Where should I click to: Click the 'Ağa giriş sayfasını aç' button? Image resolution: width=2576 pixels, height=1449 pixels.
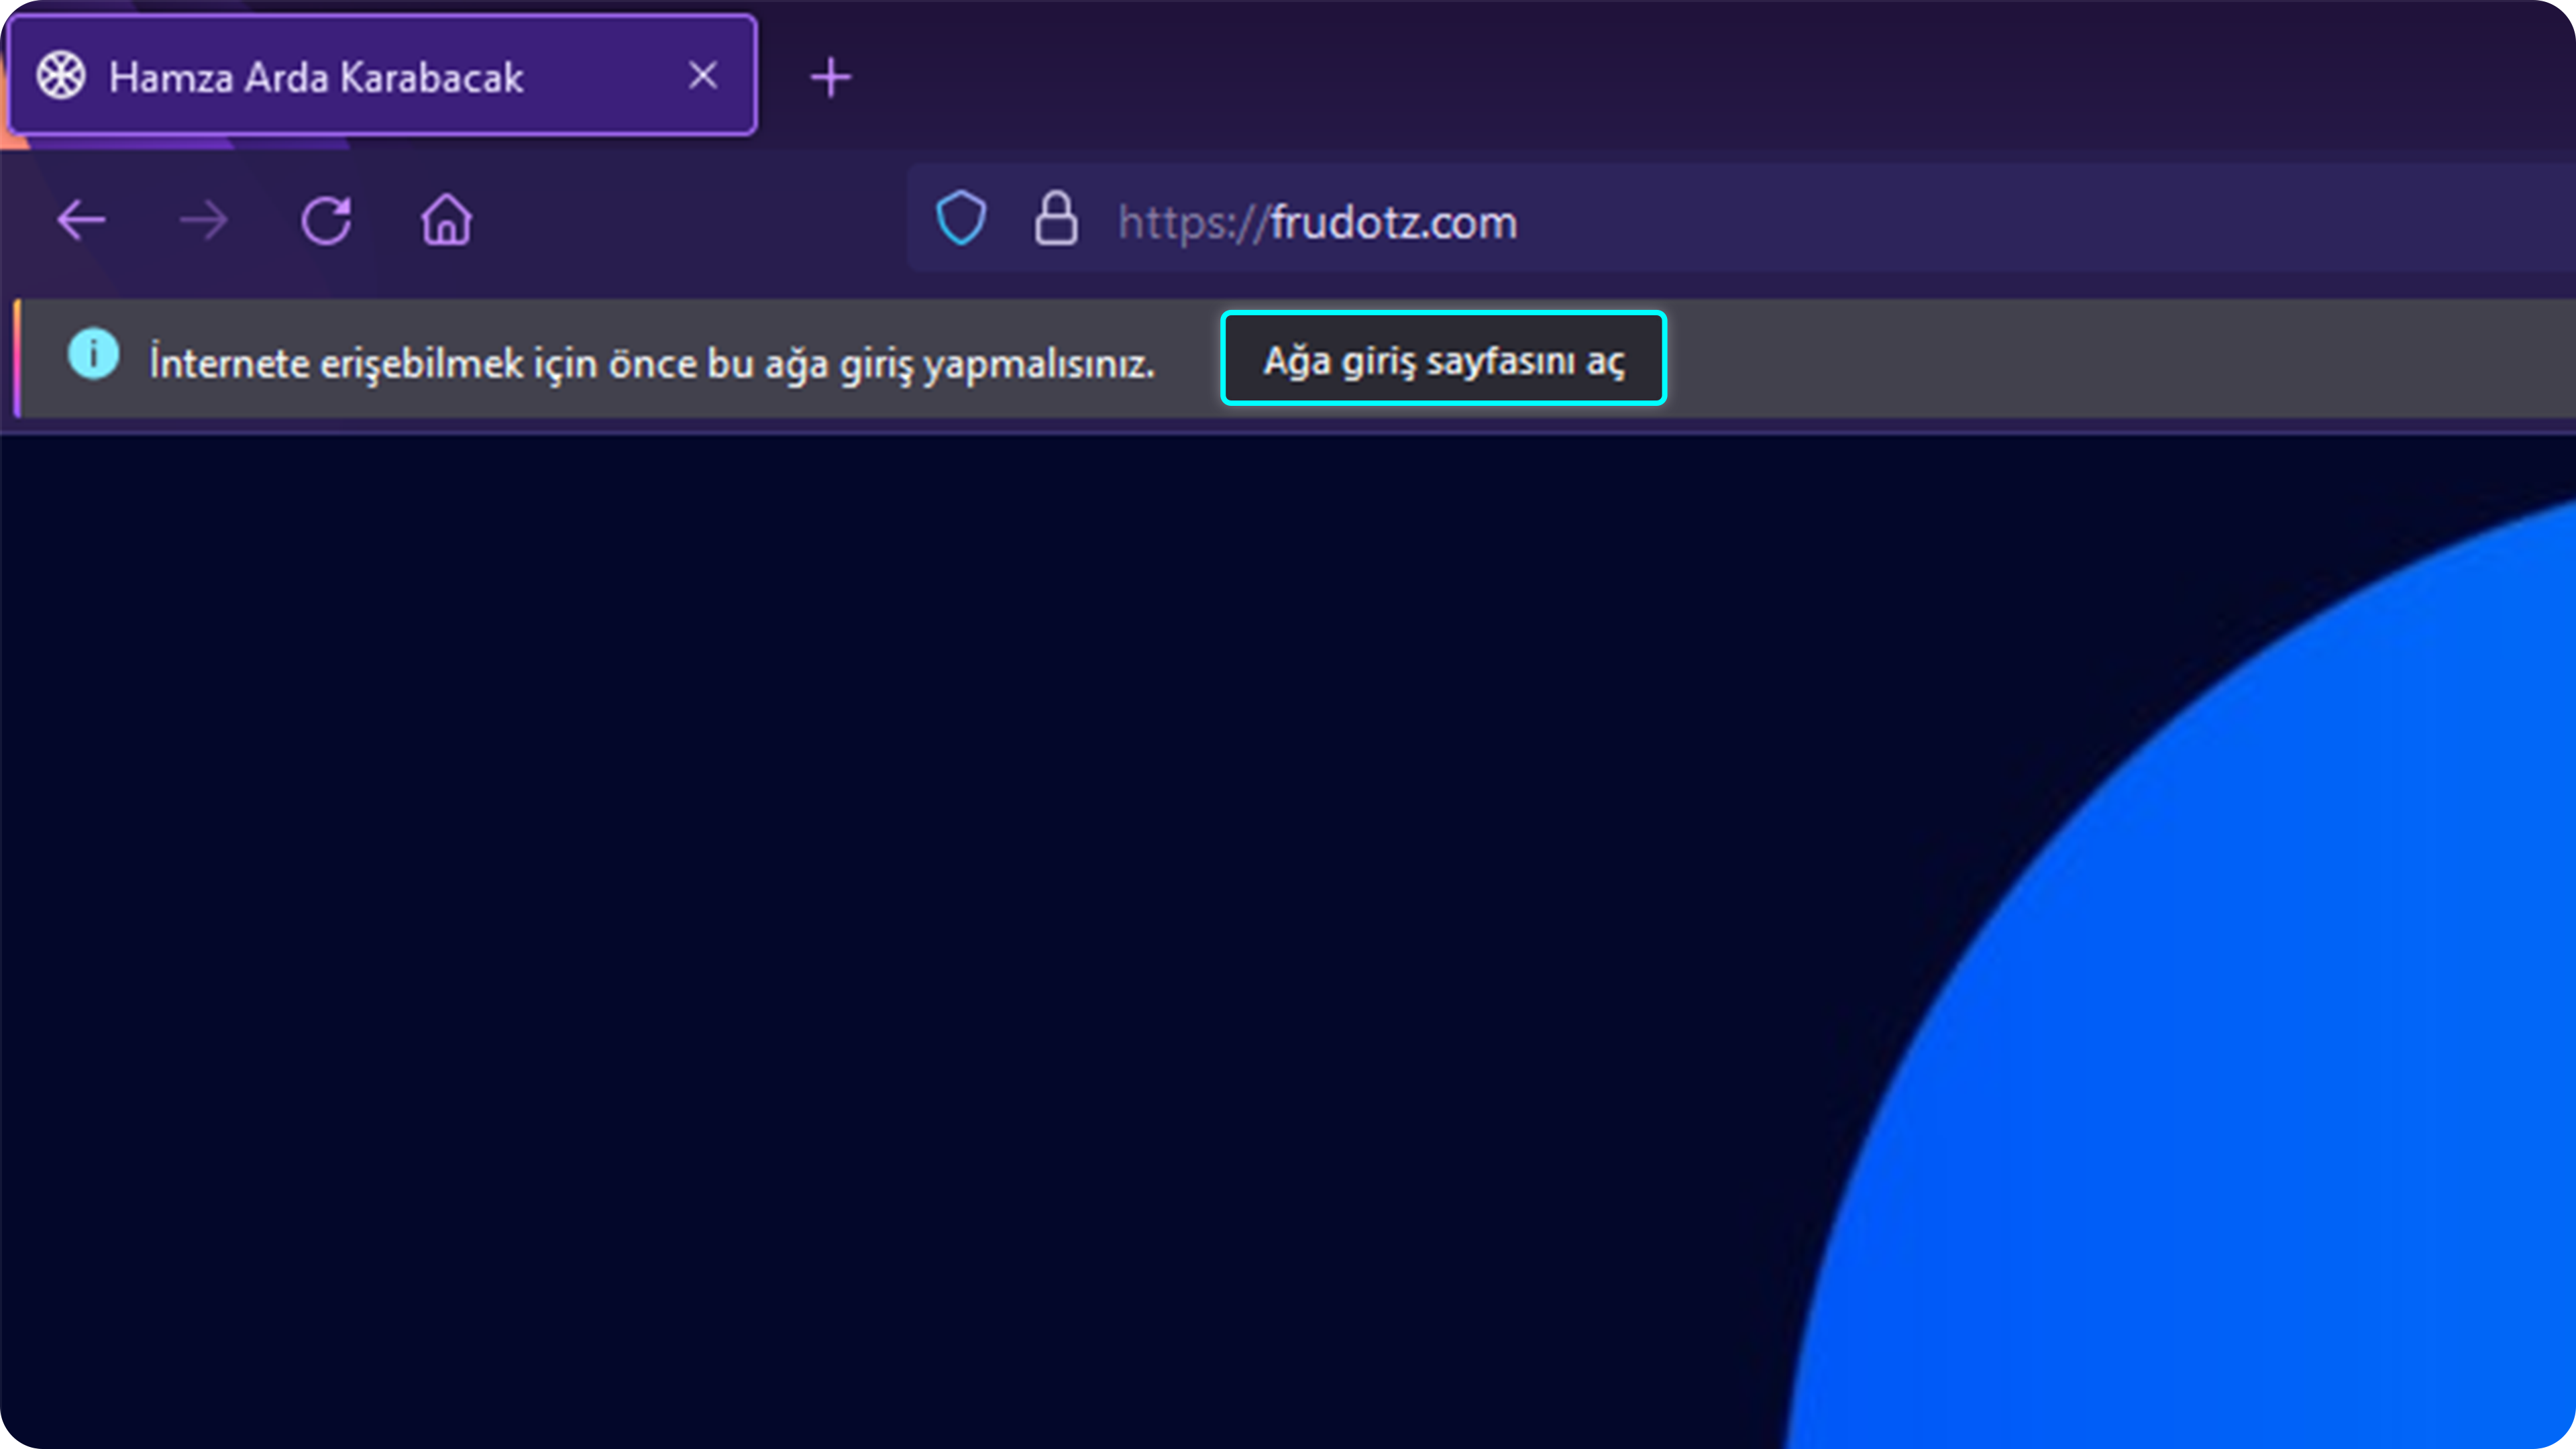pyautogui.click(x=1443, y=359)
